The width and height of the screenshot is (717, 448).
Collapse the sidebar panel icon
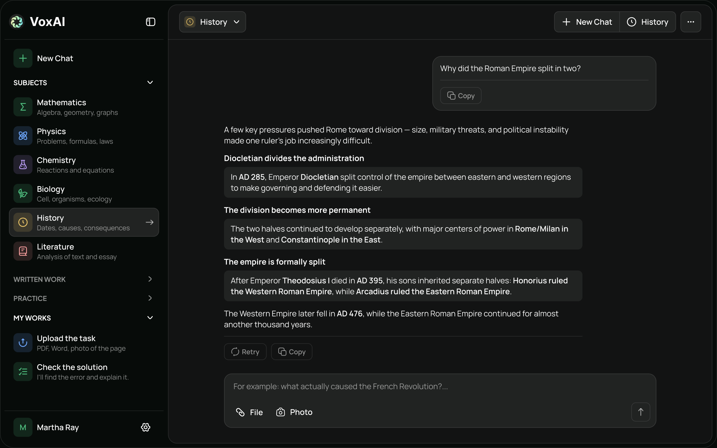tap(151, 22)
